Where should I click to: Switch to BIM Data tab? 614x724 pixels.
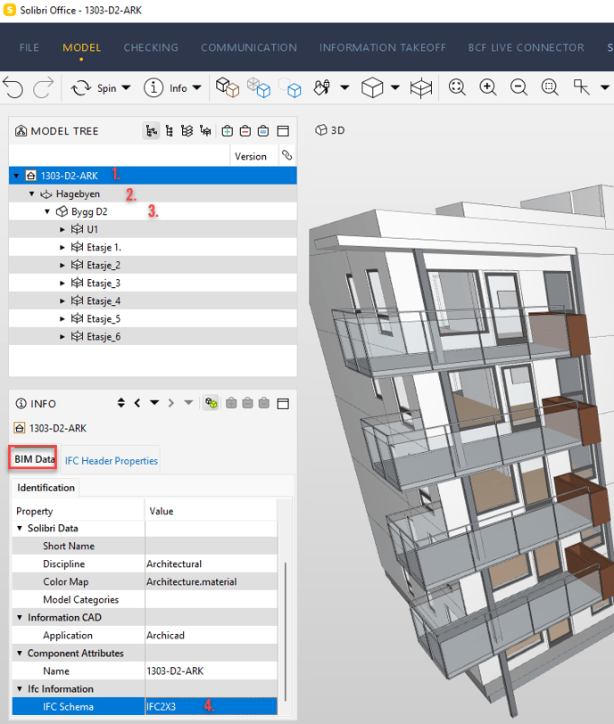(33, 458)
